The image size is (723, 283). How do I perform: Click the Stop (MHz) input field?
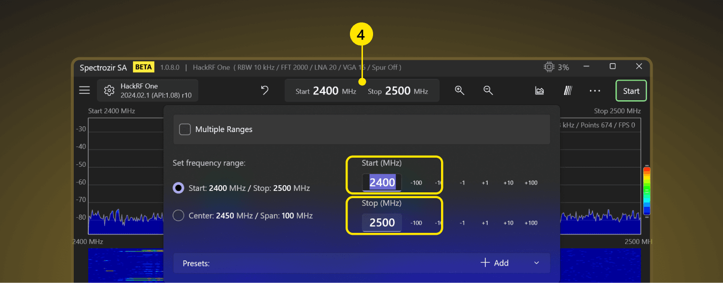(382, 223)
